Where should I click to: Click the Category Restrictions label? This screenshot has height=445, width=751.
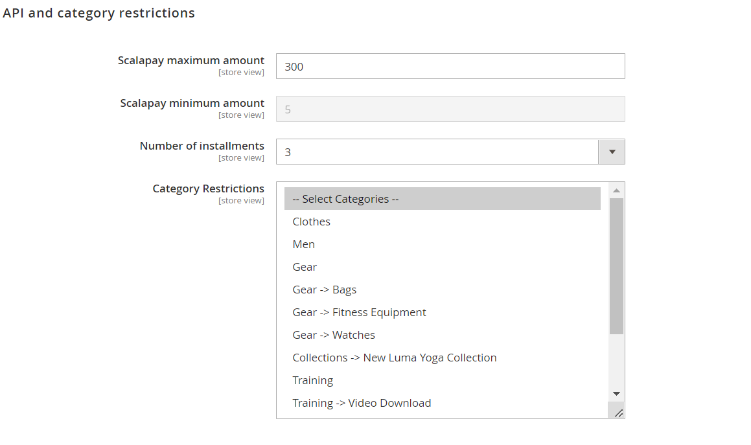(x=208, y=188)
